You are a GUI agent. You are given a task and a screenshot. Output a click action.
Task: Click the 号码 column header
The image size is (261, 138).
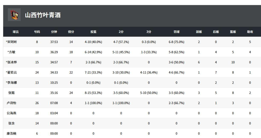37,32
